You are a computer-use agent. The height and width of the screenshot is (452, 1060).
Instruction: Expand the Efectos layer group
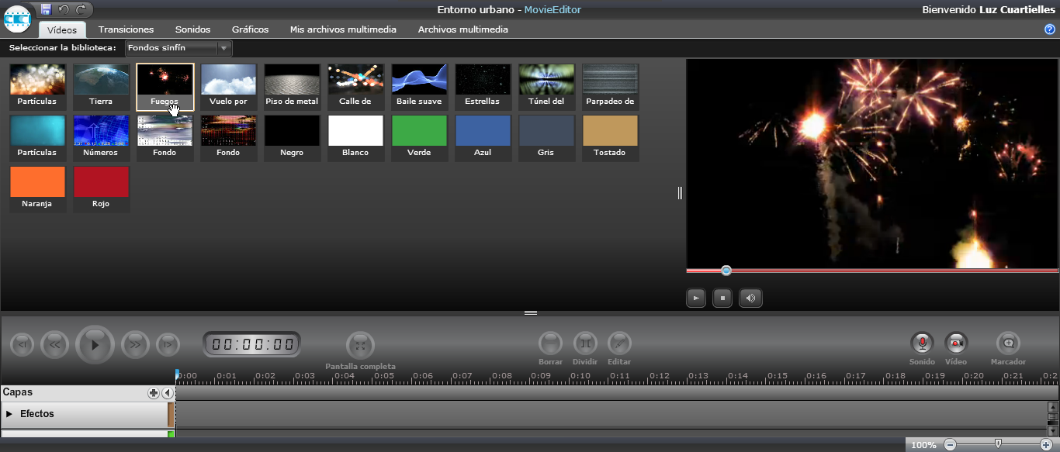click(x=11, y=413)
